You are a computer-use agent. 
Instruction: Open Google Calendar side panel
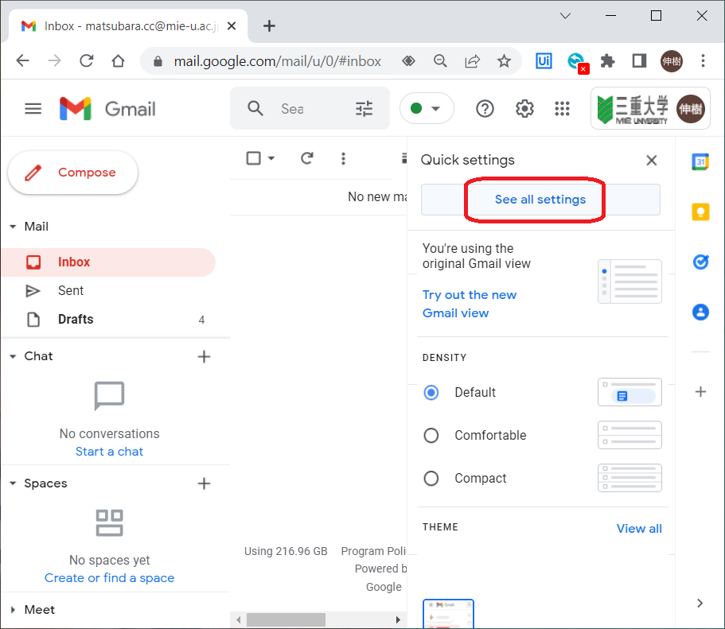[700, 161]
